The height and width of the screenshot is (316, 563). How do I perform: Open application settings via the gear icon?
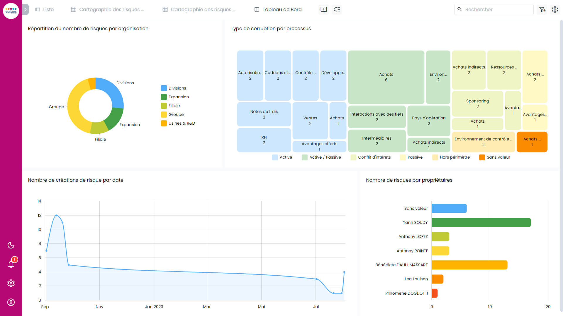point(555,9)
